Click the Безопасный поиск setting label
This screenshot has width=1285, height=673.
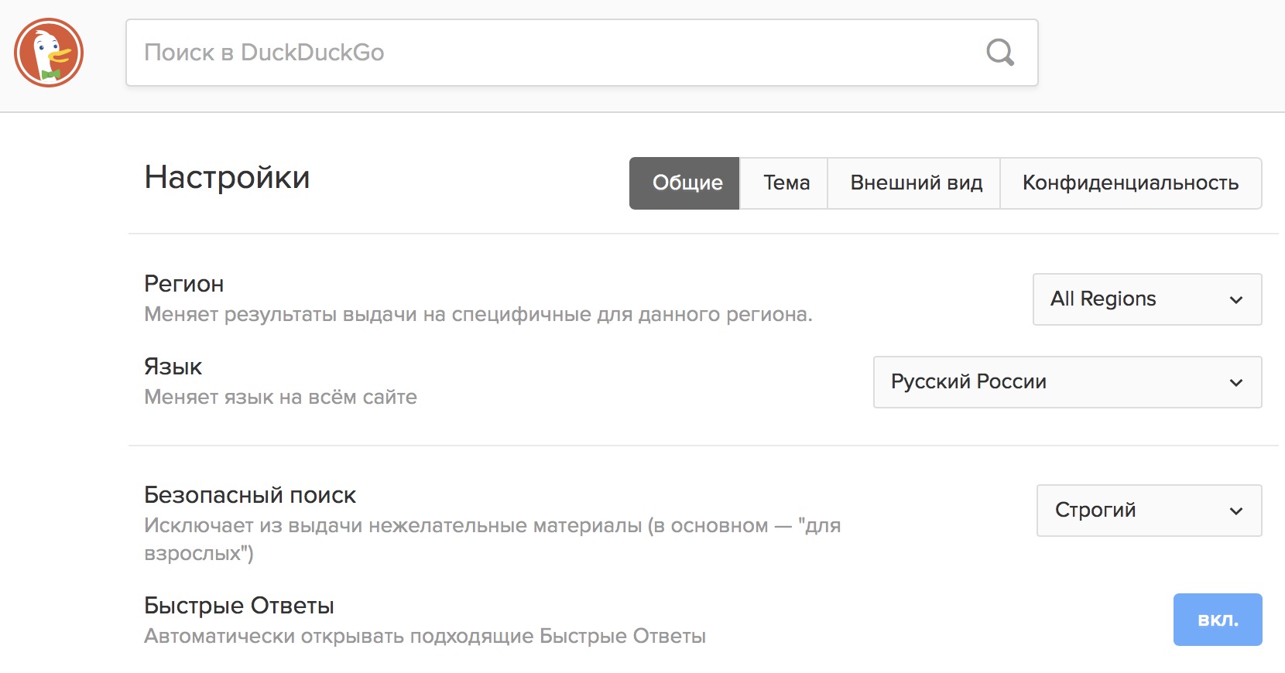pos(250,495)
